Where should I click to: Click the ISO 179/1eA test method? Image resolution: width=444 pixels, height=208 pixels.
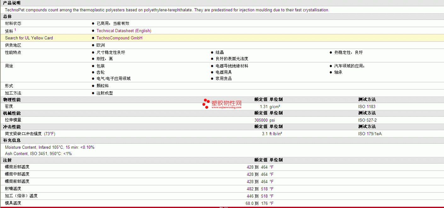pyautogui.click(x=370, y=134)
